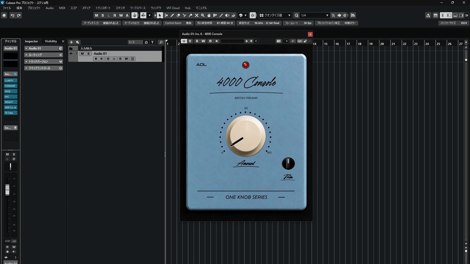Click bar 20 on the timeline ruler
The width and height of the screenshot is (470, 264).
(382, 44)
